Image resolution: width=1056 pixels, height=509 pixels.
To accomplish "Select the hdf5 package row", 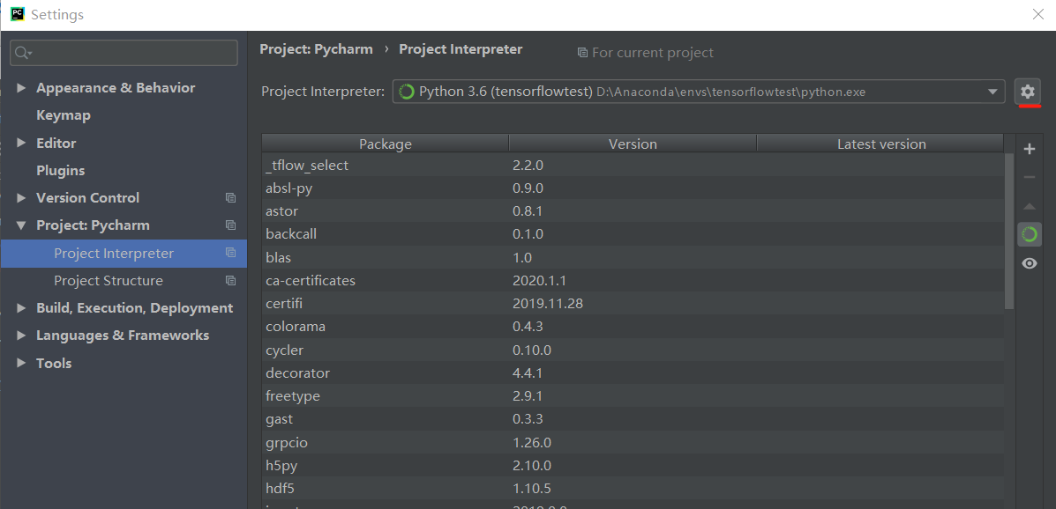I will click(x=633, y=488).
